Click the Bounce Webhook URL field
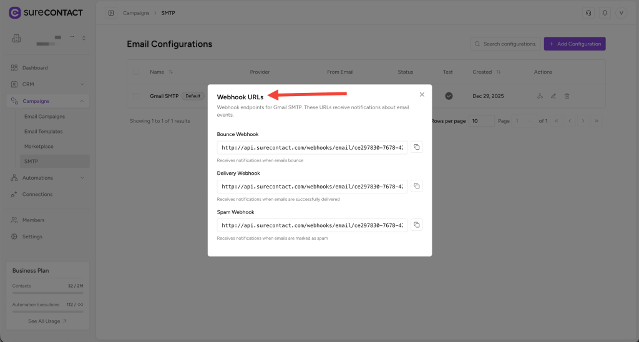This screenshot has width=639, height=342. point(312,147)
